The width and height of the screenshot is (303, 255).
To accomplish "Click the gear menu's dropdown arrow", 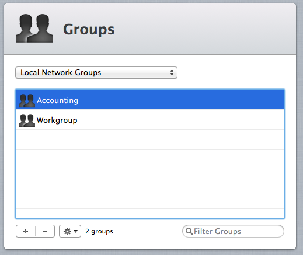I will 76,231.
